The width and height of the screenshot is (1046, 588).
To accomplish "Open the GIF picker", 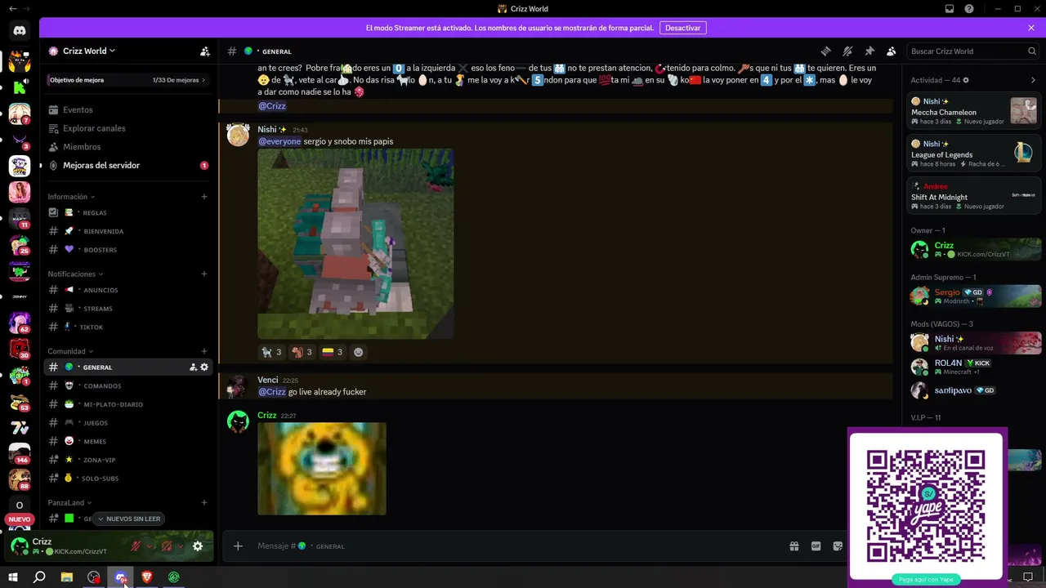I will click(816, 546).
